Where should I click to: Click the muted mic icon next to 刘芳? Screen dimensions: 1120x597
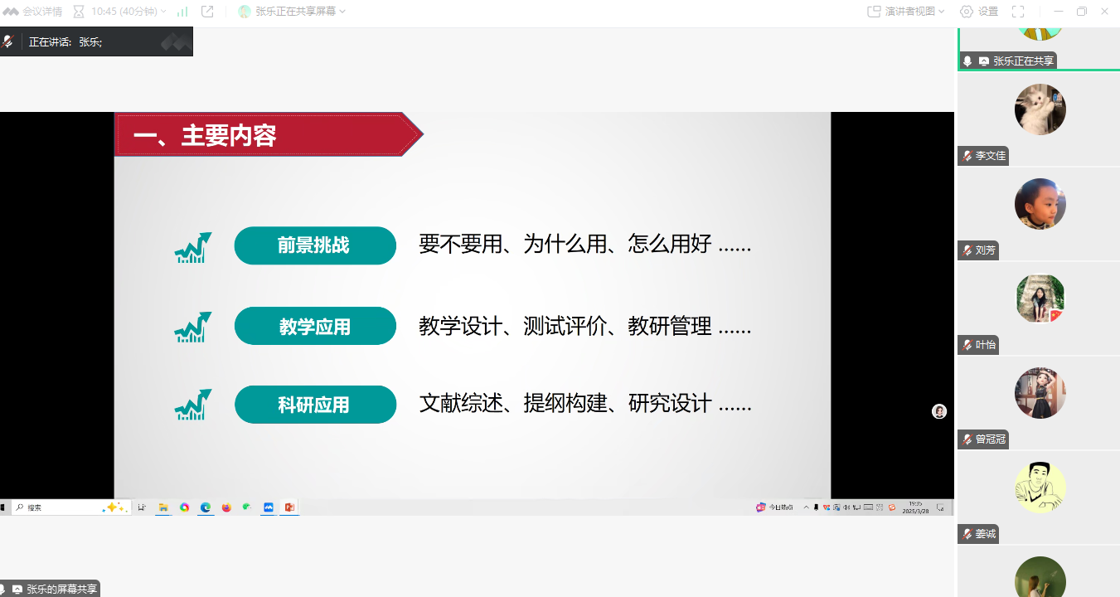click(x=967, y=250)
